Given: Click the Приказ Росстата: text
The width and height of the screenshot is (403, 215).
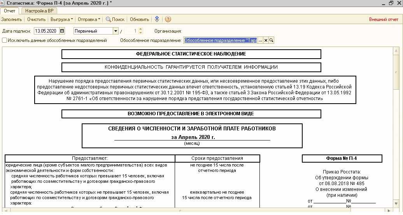Looking at the screenshot, I should pyautogui.click(x=342, y=172).
